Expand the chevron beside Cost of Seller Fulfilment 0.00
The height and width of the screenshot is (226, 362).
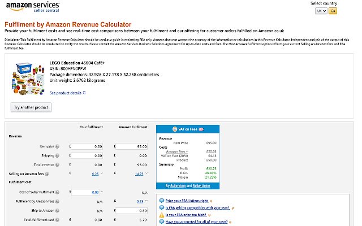pyautogui.click(x=102, y=192)
